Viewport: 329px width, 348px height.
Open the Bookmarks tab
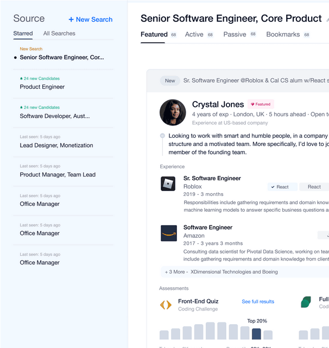283,35
